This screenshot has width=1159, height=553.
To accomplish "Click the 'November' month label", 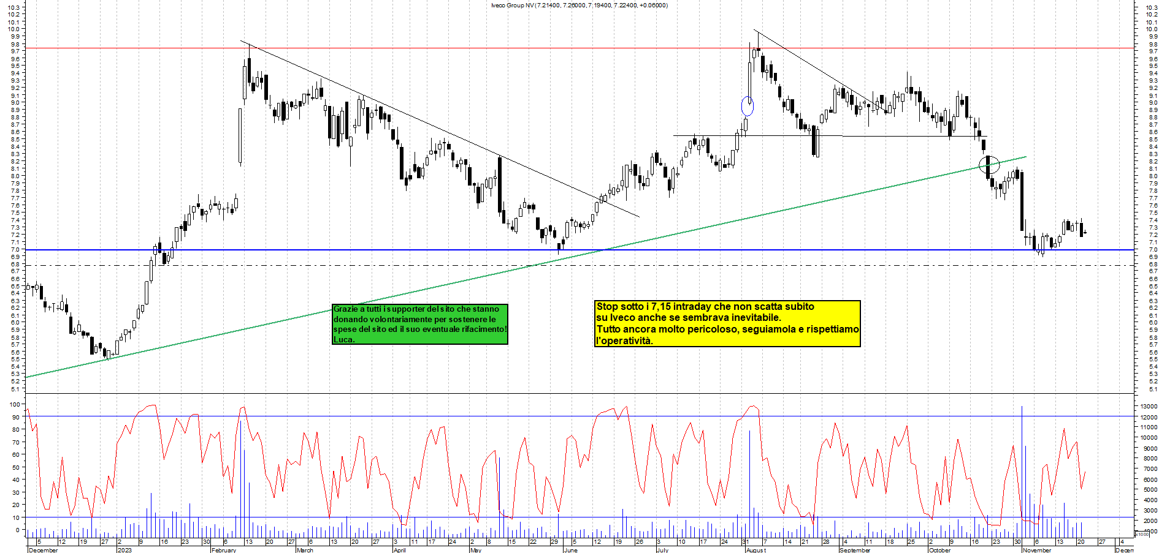I will click(1037, 550).
